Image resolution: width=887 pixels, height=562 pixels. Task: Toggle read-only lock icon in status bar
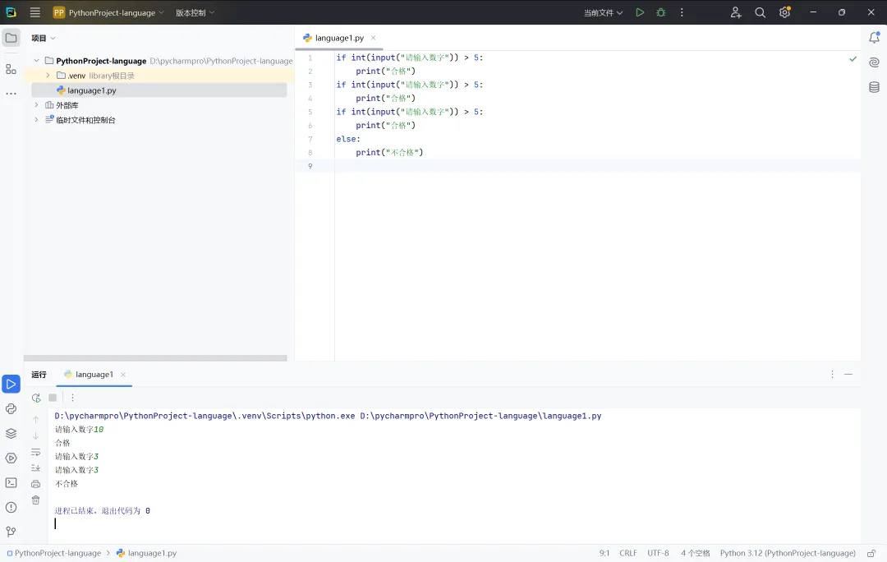tap(871, 553)
